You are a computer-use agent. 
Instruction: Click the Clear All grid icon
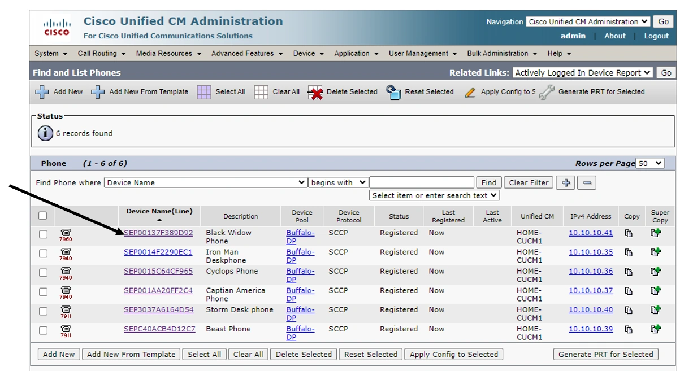click(261, 92)
